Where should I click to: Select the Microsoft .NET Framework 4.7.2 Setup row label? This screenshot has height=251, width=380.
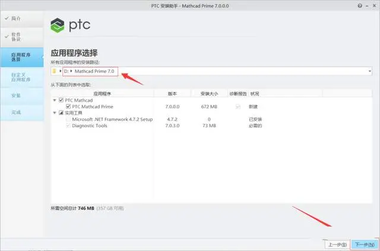(112, 119)
